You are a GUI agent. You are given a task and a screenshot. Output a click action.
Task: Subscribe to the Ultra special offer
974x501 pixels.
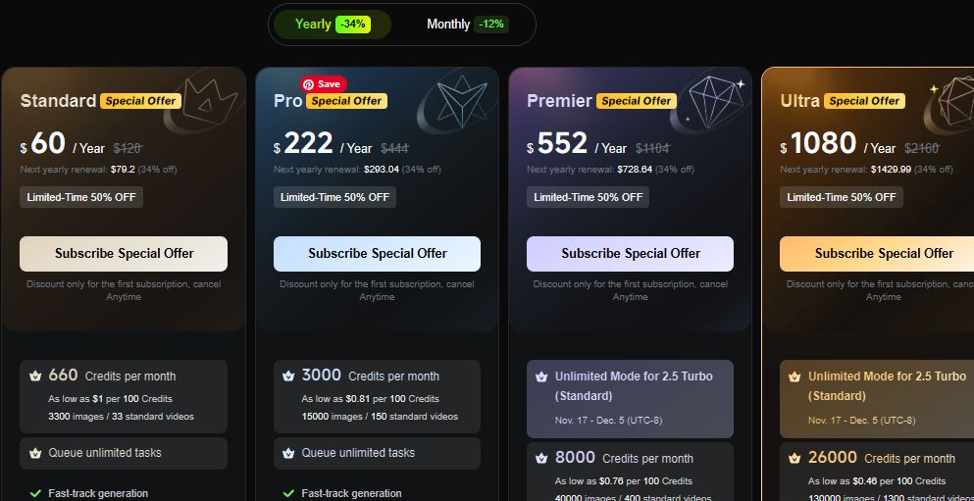pyautogui.click(x=883, y=254)
